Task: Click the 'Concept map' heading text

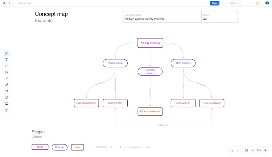Action: point(51,14)
